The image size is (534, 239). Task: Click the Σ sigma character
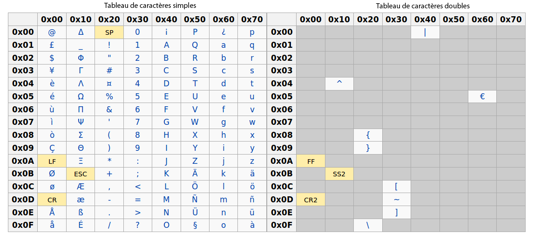[x=81, y=136]
